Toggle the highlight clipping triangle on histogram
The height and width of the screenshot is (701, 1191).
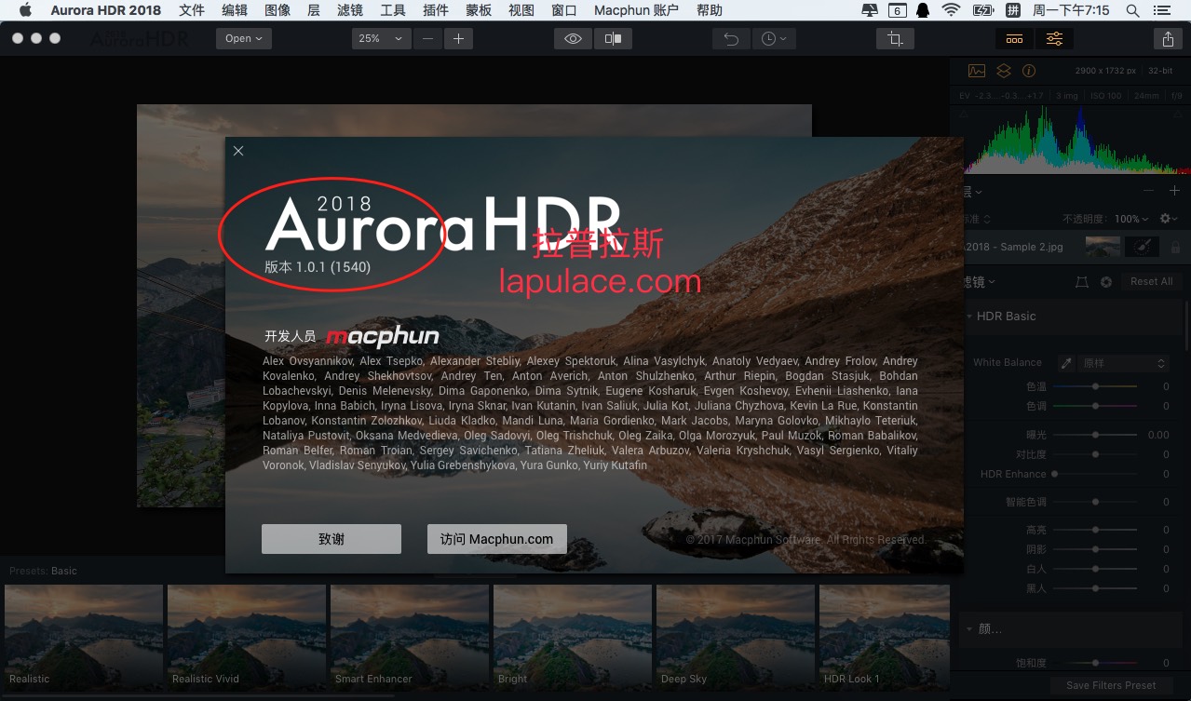pos(1178,115)
